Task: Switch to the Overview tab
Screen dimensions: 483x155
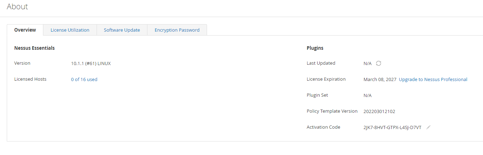Action: pyautogui.click(x=25, y=30)
